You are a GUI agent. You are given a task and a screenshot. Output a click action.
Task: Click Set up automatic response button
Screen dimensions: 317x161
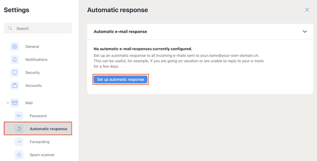pyautogui.click(x=120, y=80)
